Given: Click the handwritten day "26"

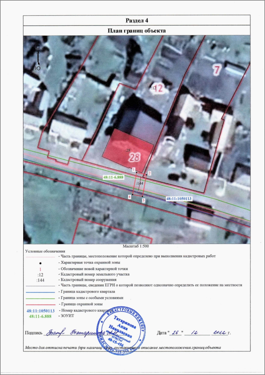Looking at the screenshot, I should point(176,333).
